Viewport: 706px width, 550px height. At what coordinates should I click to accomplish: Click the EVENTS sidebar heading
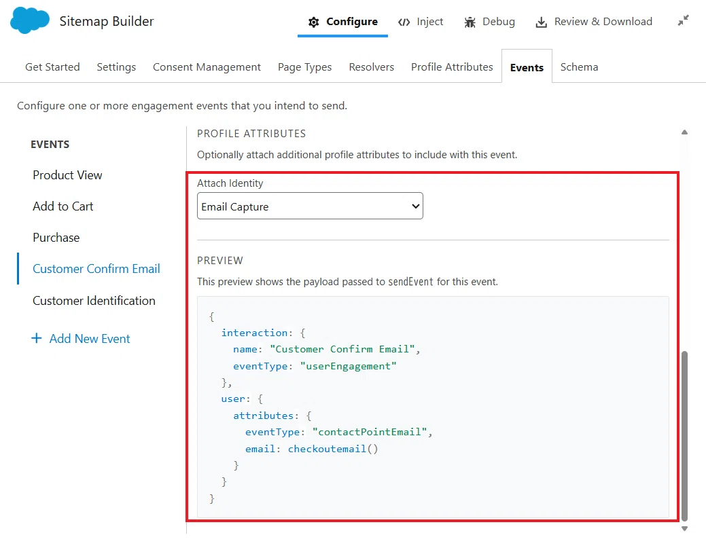[x=50, y=145]
